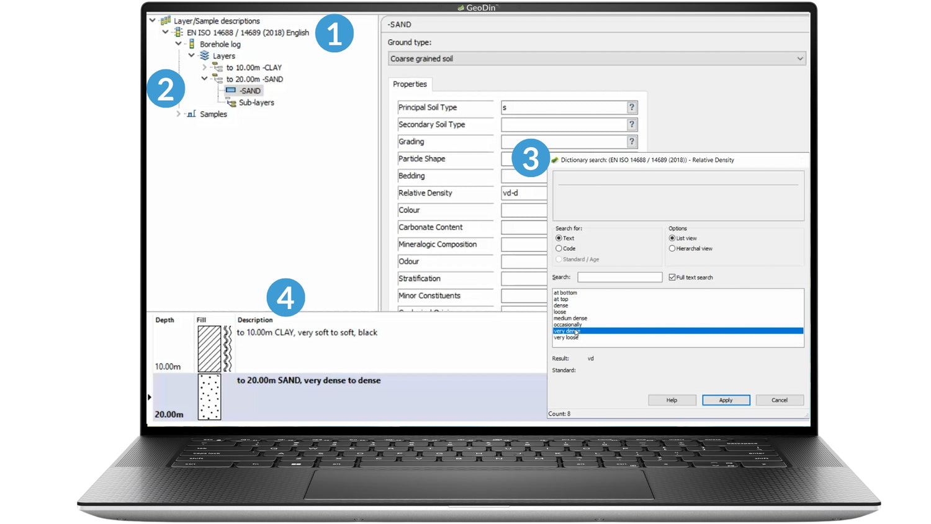This screenshot has width=931, height=524.
Task: Open dictionary lookup for Principal Soil Type
Action: [x=631, y=107]
